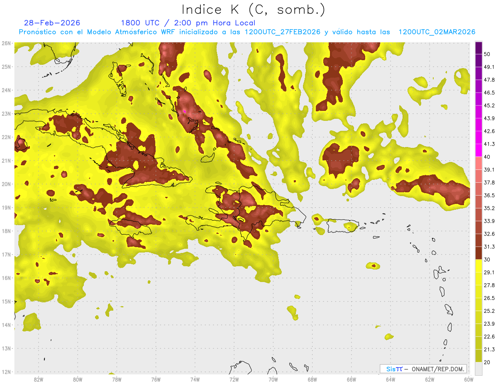Click the colorbar value '43.9'
Viewport: 498px width, 385px height.
click(x=489, y=118)
